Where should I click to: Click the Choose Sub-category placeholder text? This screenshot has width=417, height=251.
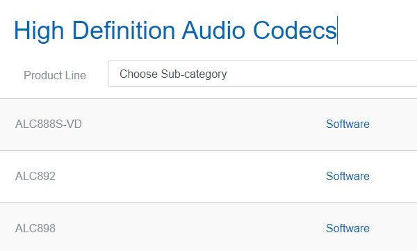(173, 74)
